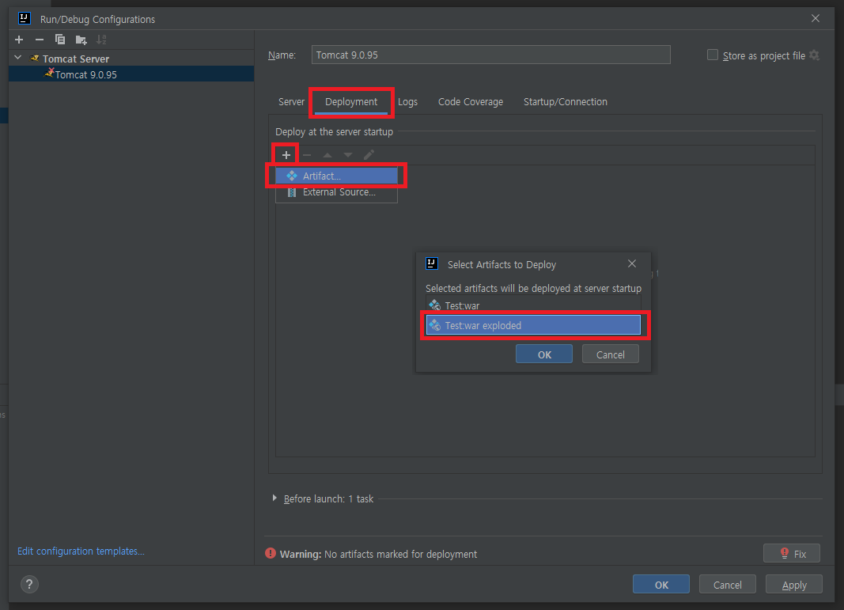Remove the selected deployment item

tap(307, 155)
